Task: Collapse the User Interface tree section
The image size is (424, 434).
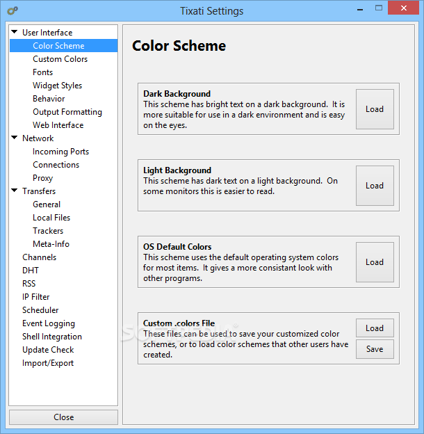Action: [x=15, y=31]
